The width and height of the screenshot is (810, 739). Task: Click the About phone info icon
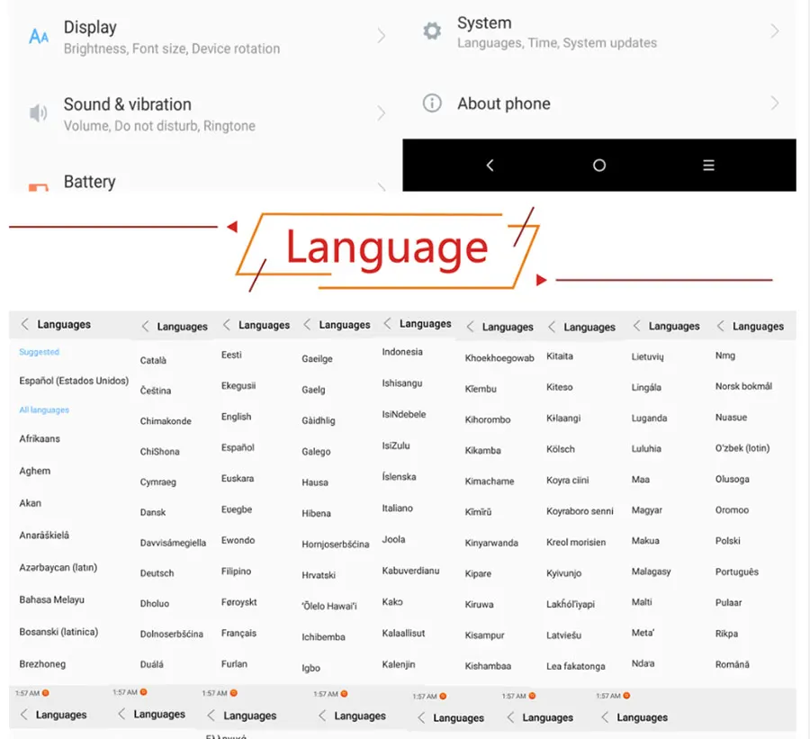[x=432, y=103]
